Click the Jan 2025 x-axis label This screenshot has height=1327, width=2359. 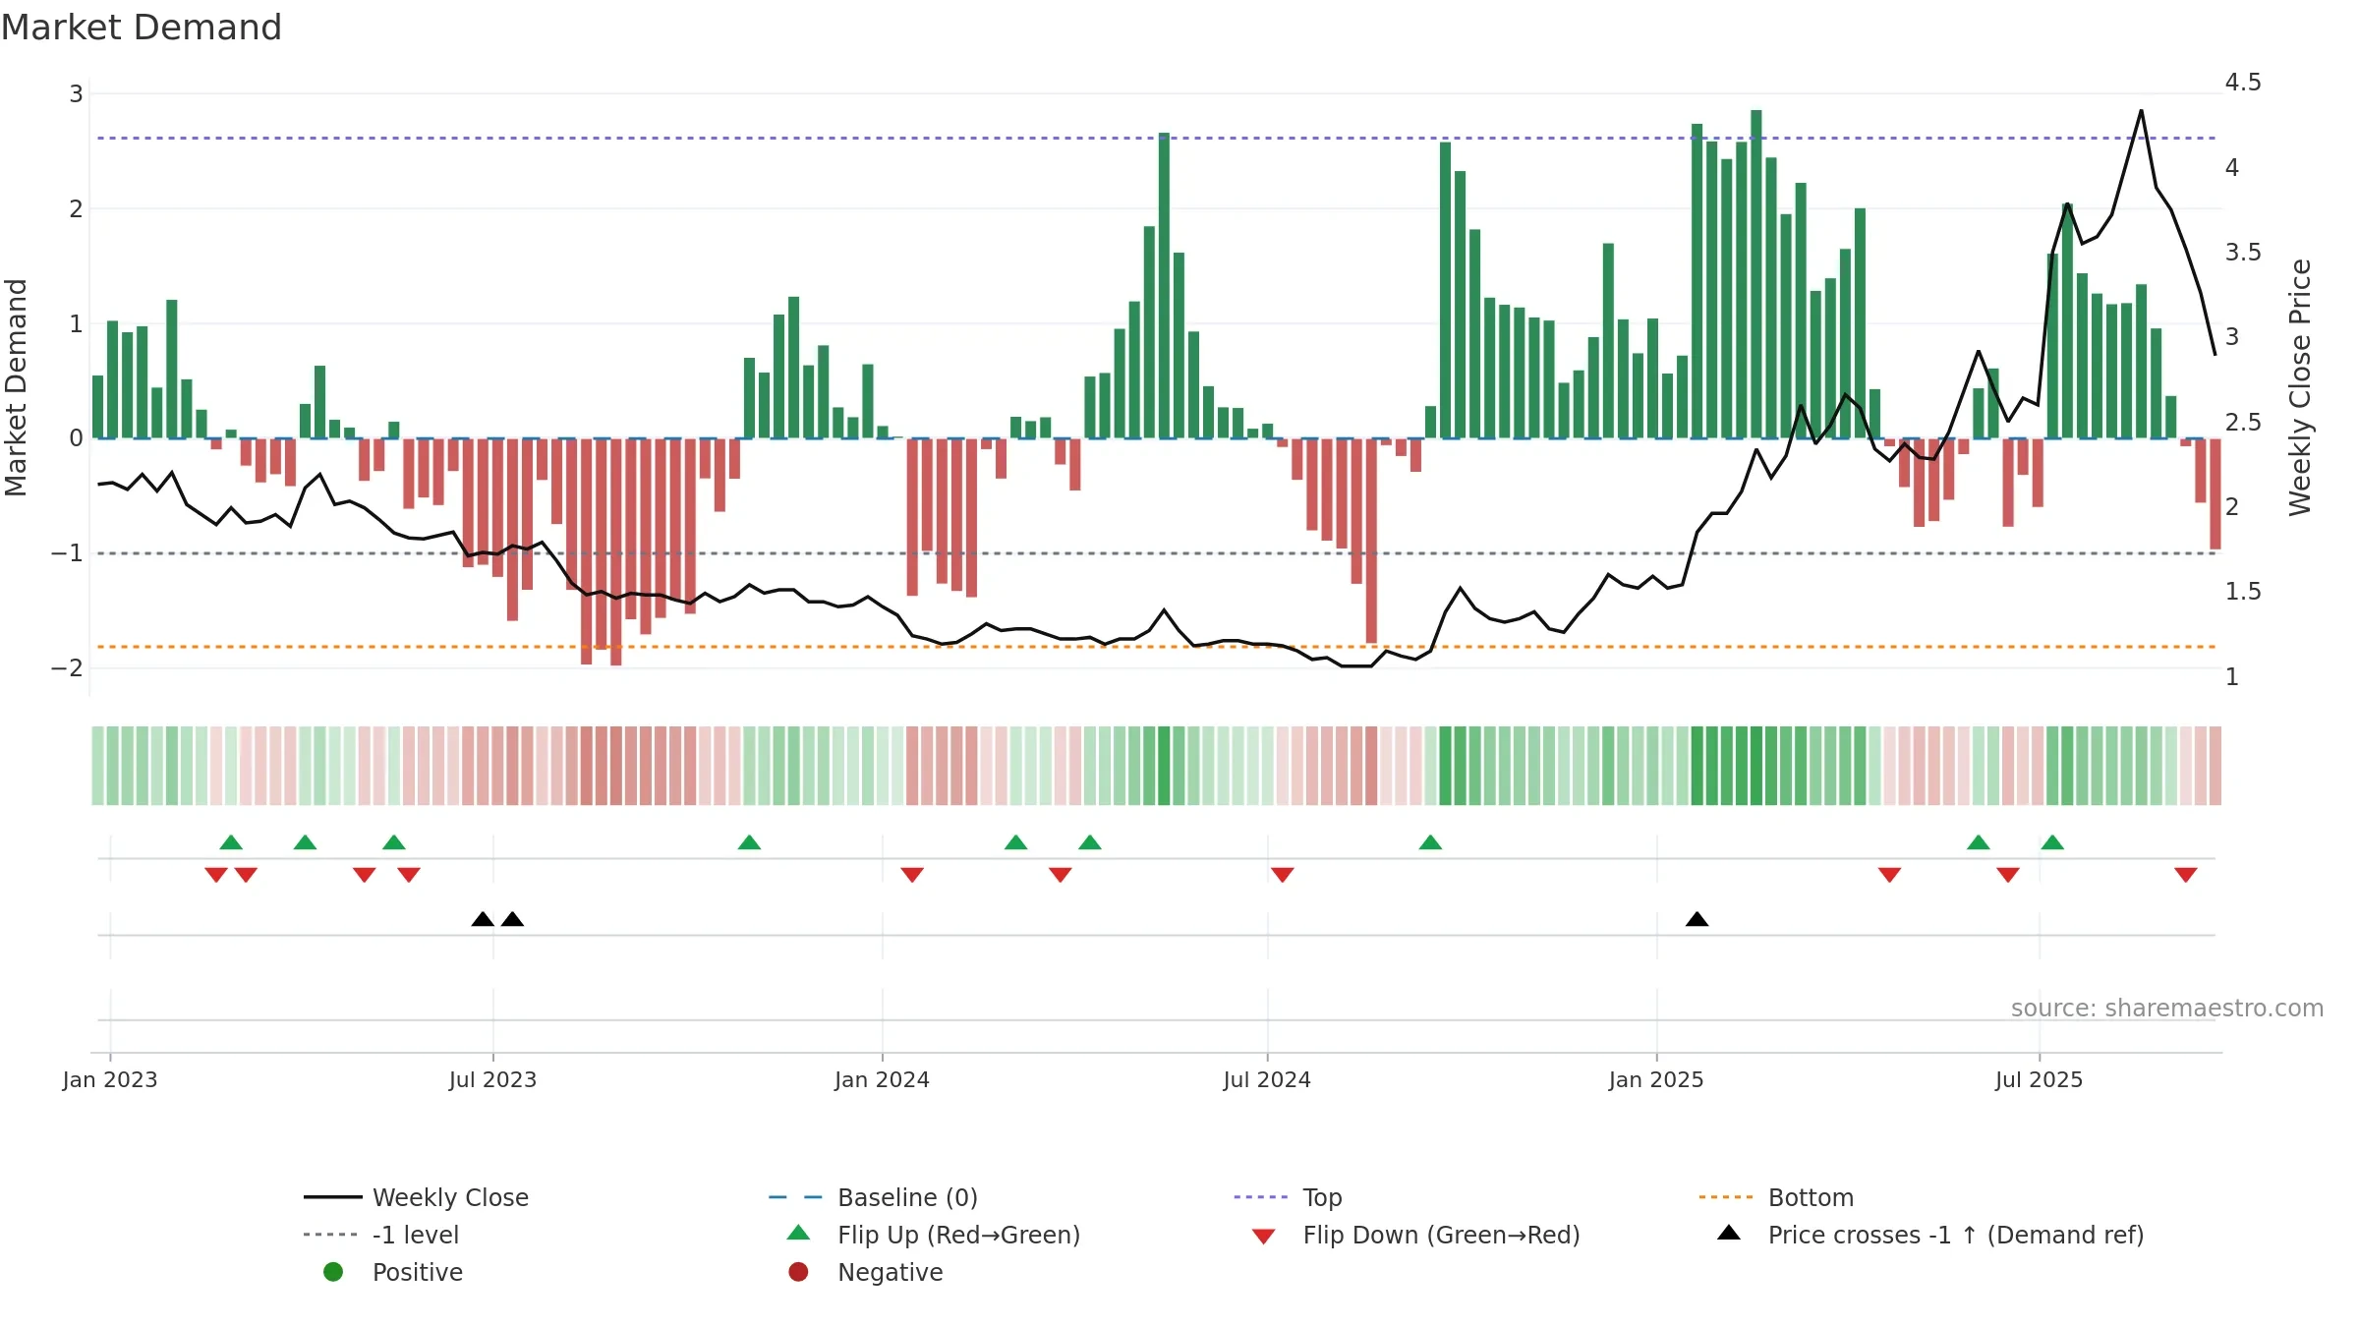pos(1656,1079)
